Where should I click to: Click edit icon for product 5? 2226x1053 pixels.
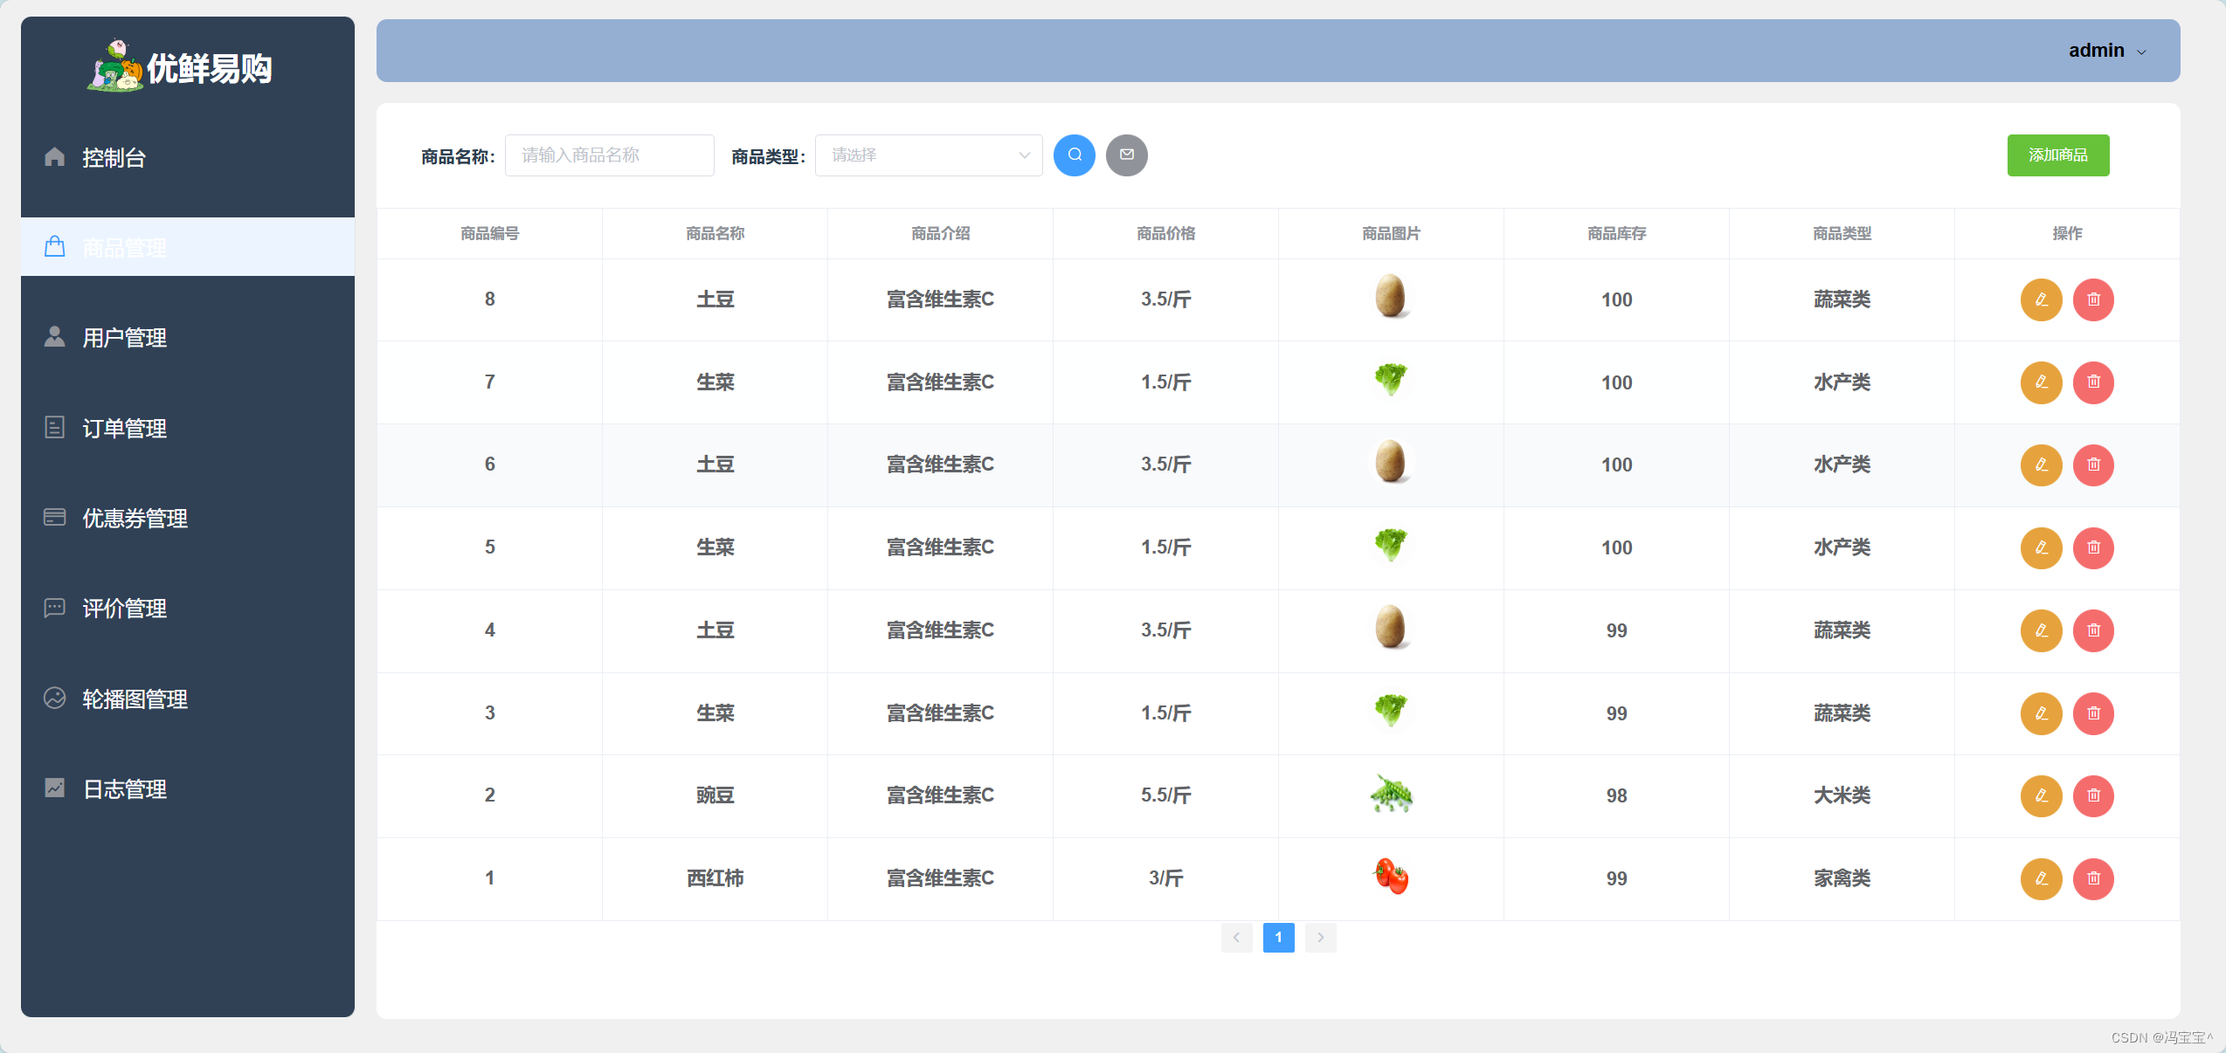pos(2041,547)
